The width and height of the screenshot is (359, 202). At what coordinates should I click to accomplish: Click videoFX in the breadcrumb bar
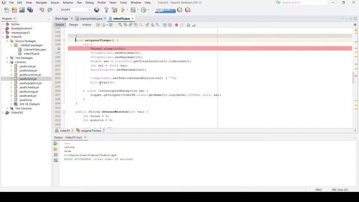coord(65,131)
